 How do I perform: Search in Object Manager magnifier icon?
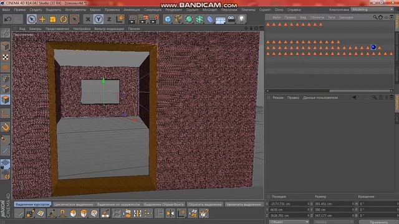click(x=375, y=17)
